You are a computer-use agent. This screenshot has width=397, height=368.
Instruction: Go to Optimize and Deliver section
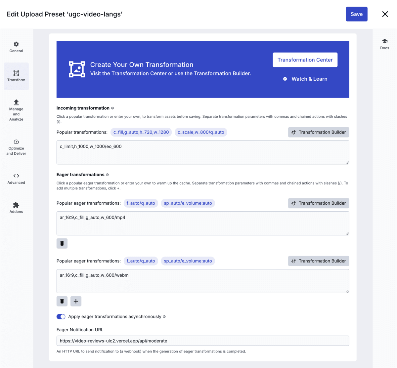tap(16, 147)
